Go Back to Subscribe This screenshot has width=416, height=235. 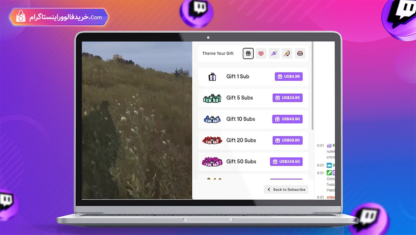[286, 190]
